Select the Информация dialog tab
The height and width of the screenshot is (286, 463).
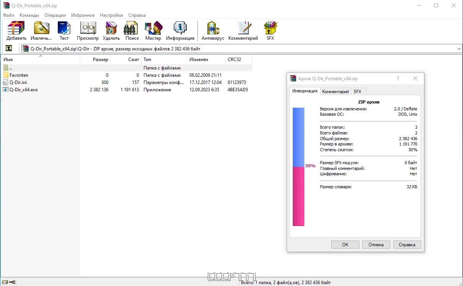[305, 91]
